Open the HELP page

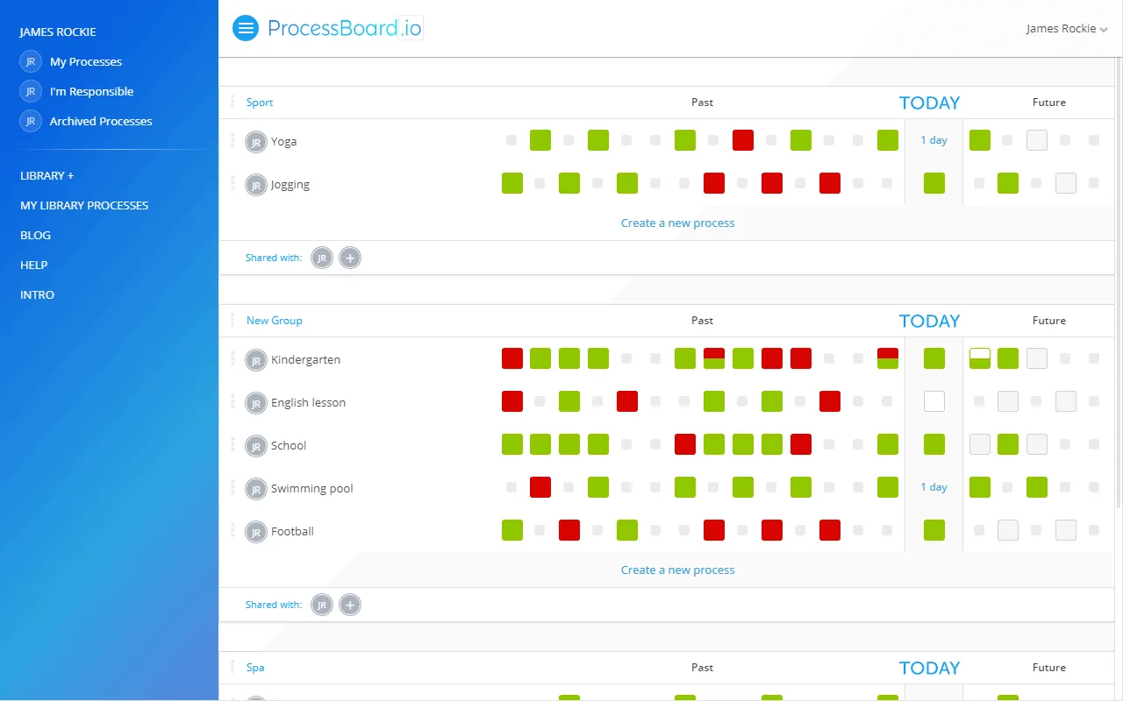33,265
